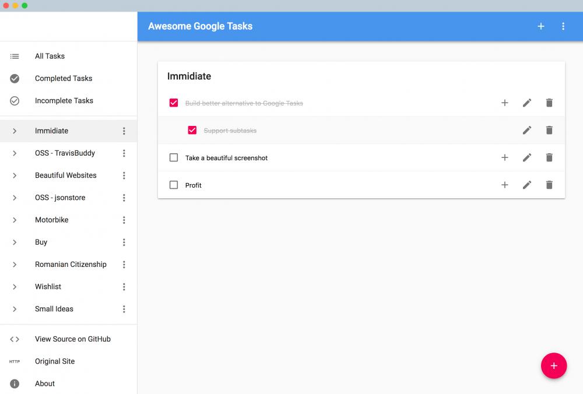Select the Buy list label
The image size is (583, 394).
[41, 242]
